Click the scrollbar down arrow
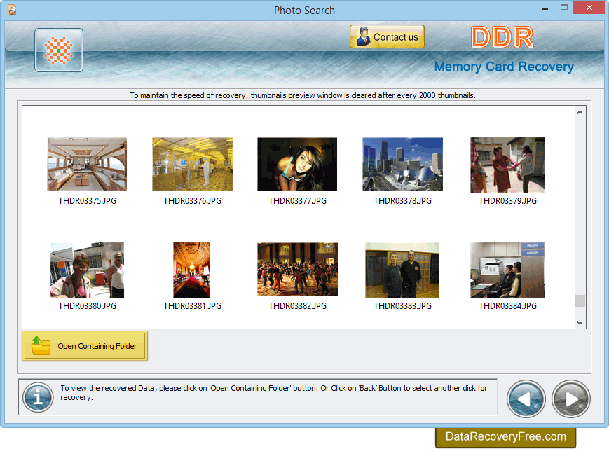The height and width of the screenshot is (449, 609). 580,322
